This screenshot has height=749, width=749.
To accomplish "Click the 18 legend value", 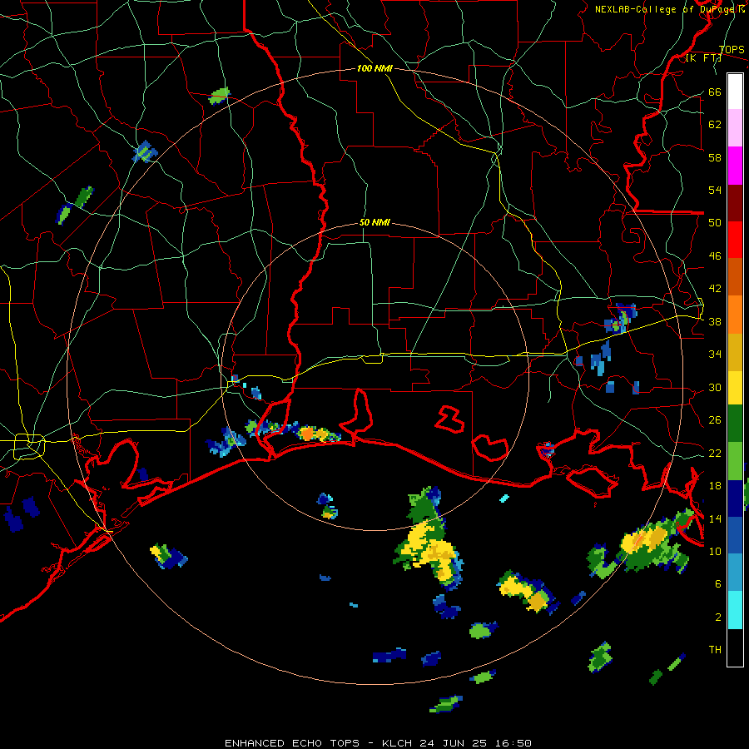I will tap(715, 486).
